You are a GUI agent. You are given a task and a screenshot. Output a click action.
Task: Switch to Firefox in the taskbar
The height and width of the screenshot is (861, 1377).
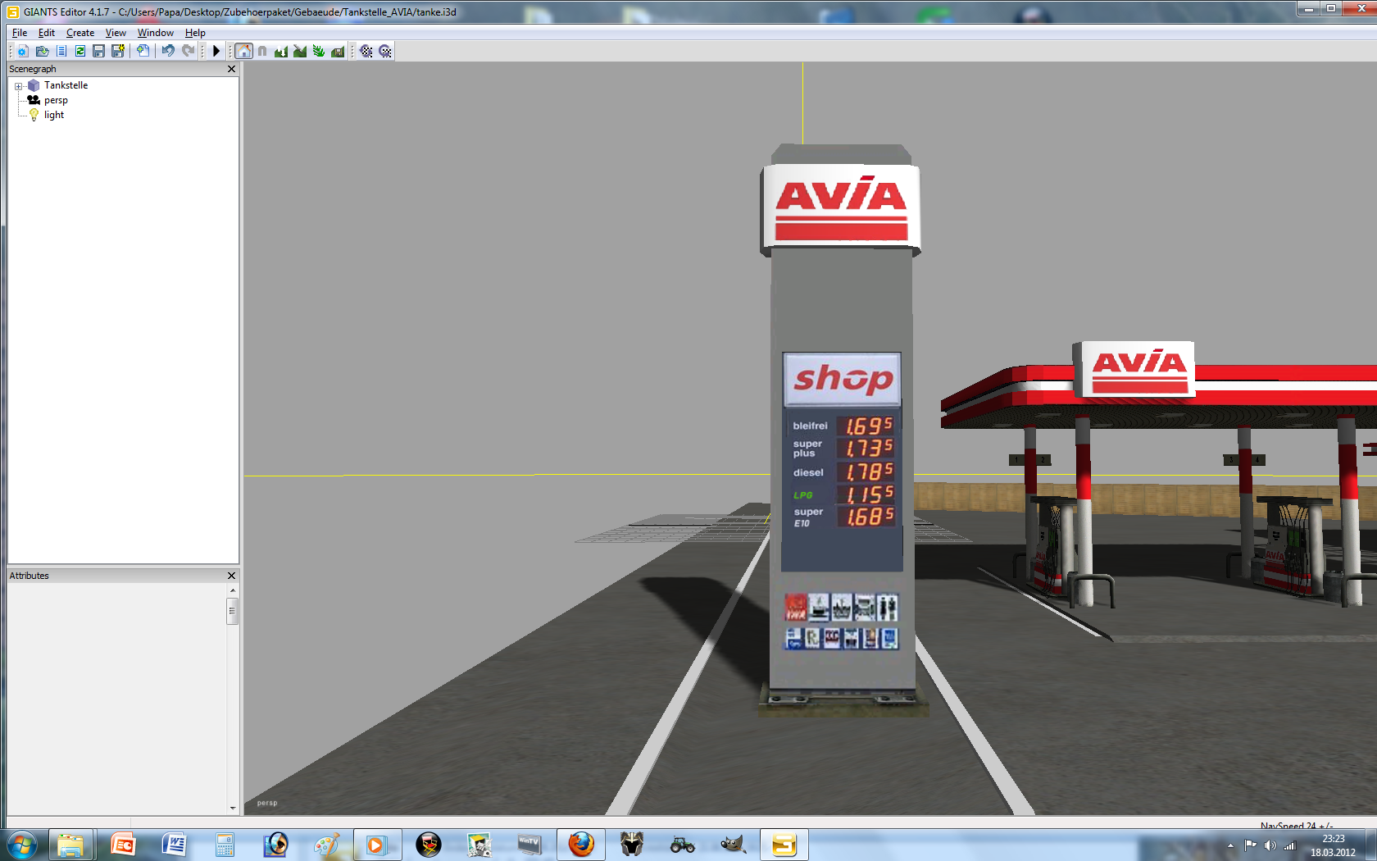pos(581,845)
